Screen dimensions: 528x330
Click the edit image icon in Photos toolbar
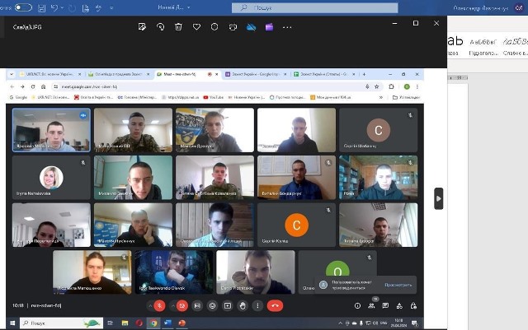pyautogui.click(x=143, y=26)
